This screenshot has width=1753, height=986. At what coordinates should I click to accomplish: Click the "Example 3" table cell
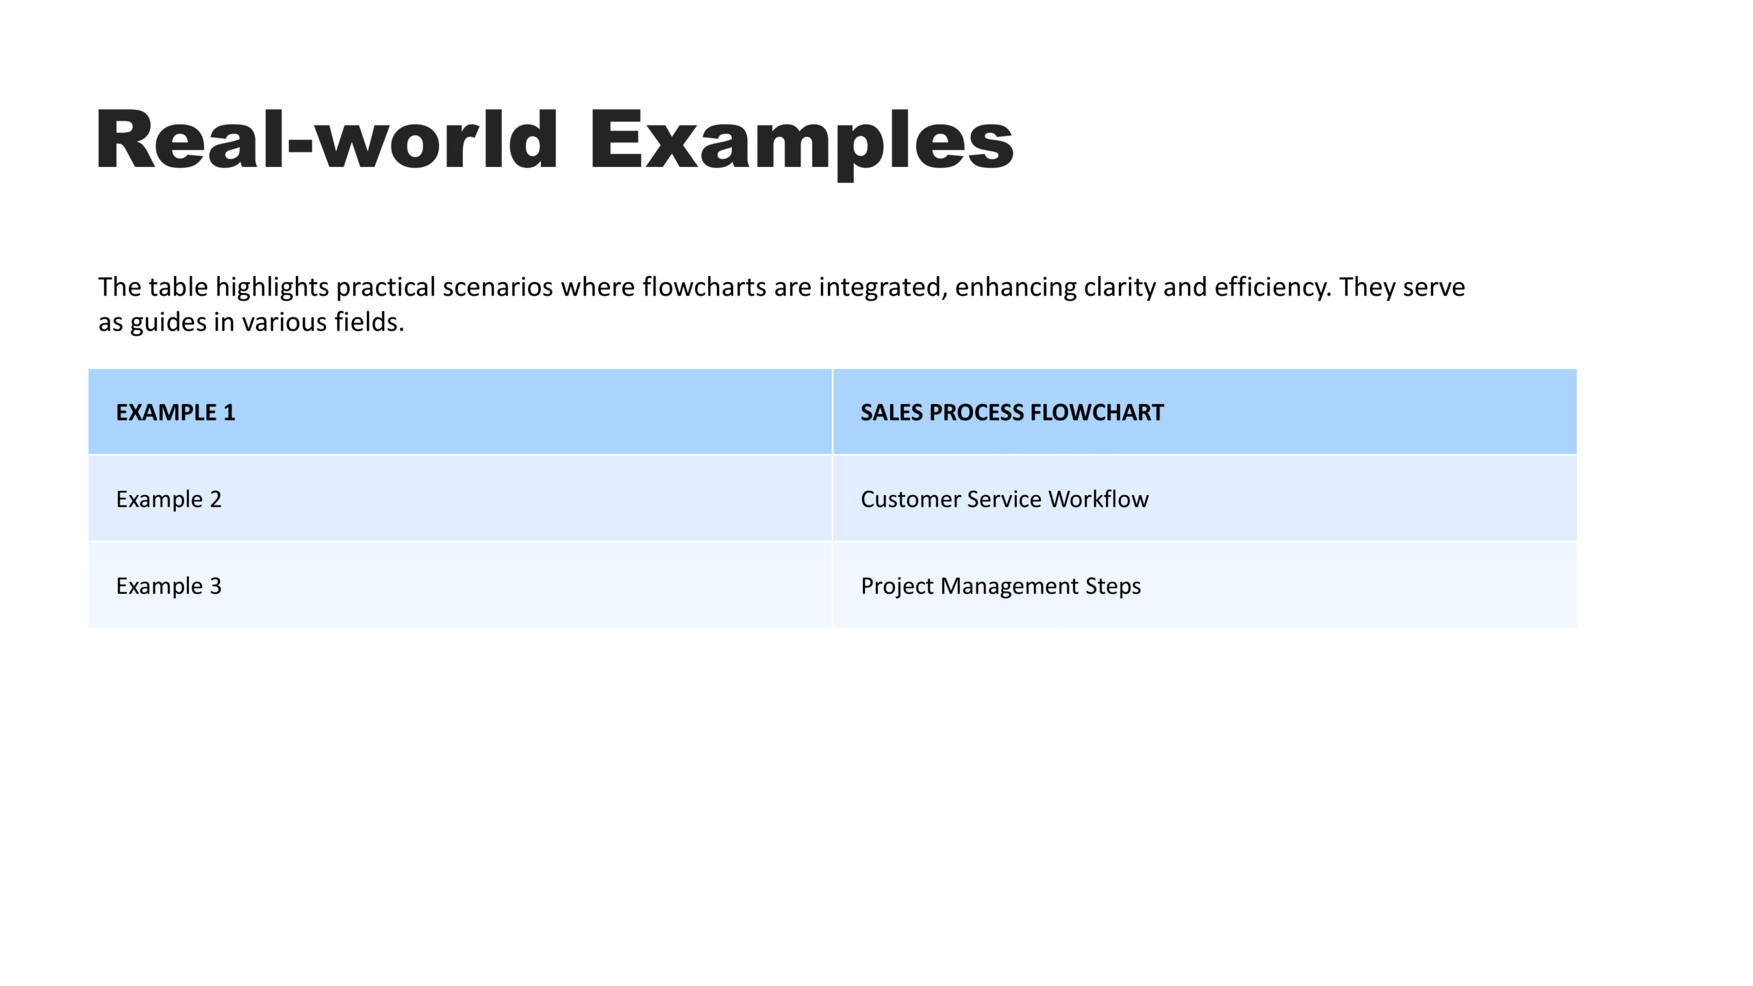168,586
